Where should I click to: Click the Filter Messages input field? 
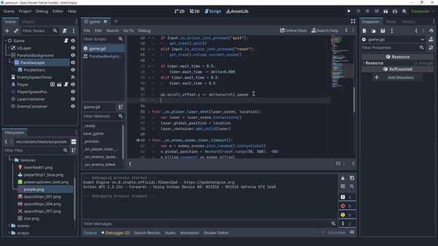point(209,223)
